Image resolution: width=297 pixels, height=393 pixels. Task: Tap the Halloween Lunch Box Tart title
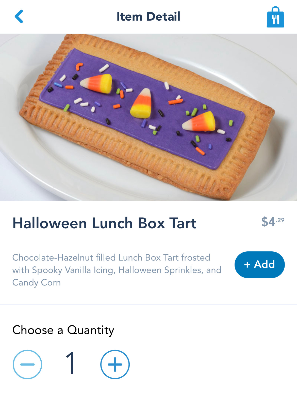point(104,223)
